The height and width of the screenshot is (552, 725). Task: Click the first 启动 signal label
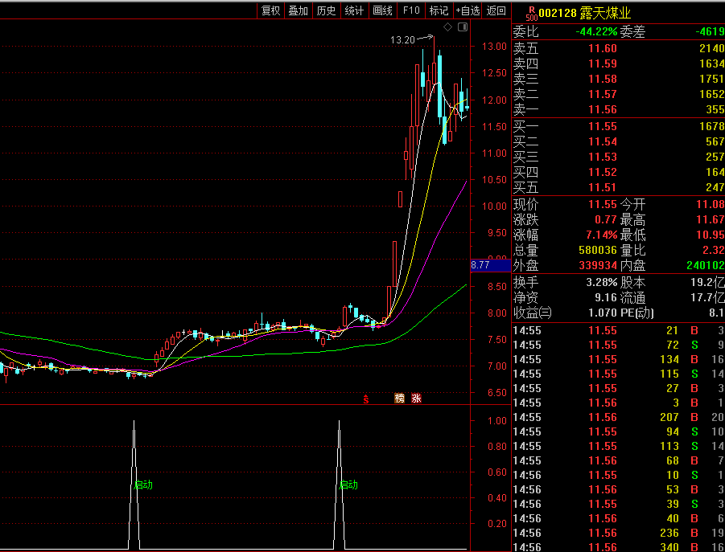[143, 485]
